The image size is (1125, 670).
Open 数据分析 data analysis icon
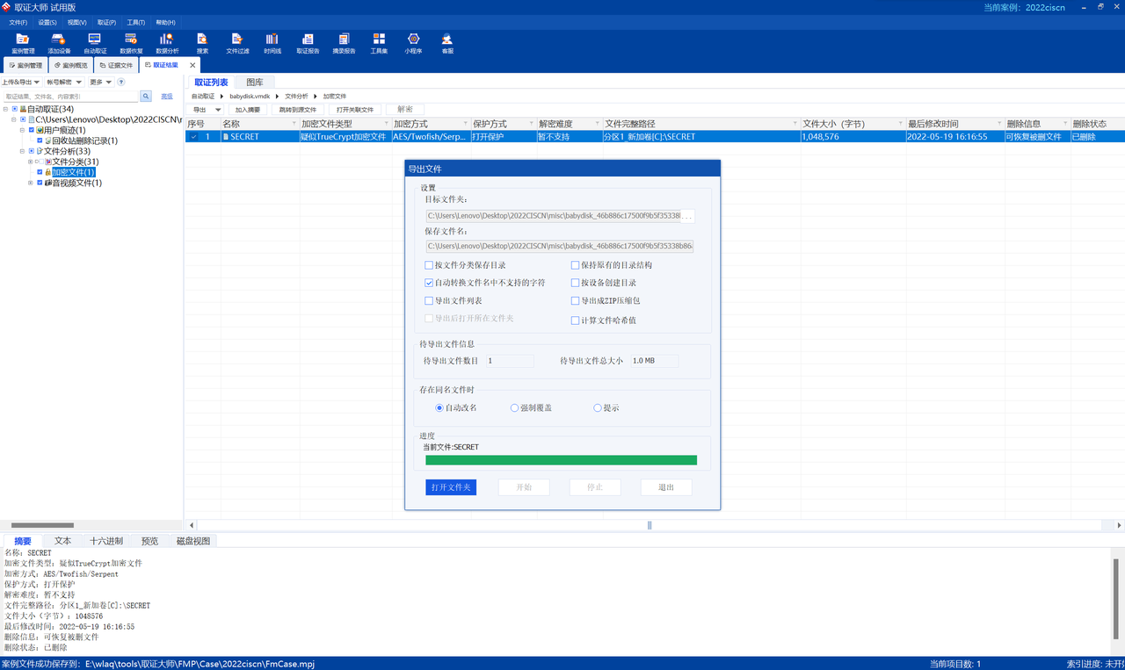pos(167,43)
